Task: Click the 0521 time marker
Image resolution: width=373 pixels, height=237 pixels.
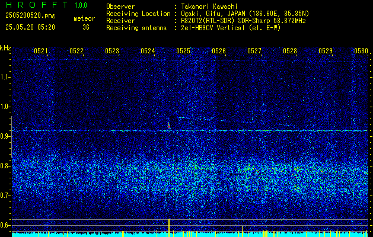Action: pyautogui.click(x=41, y=50)
